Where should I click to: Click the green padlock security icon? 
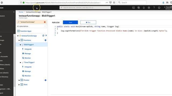pyautogui.click(x=24, y=2)
